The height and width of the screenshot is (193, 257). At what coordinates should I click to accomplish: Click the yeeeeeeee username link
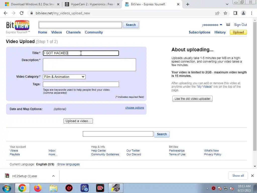point(210,25)
